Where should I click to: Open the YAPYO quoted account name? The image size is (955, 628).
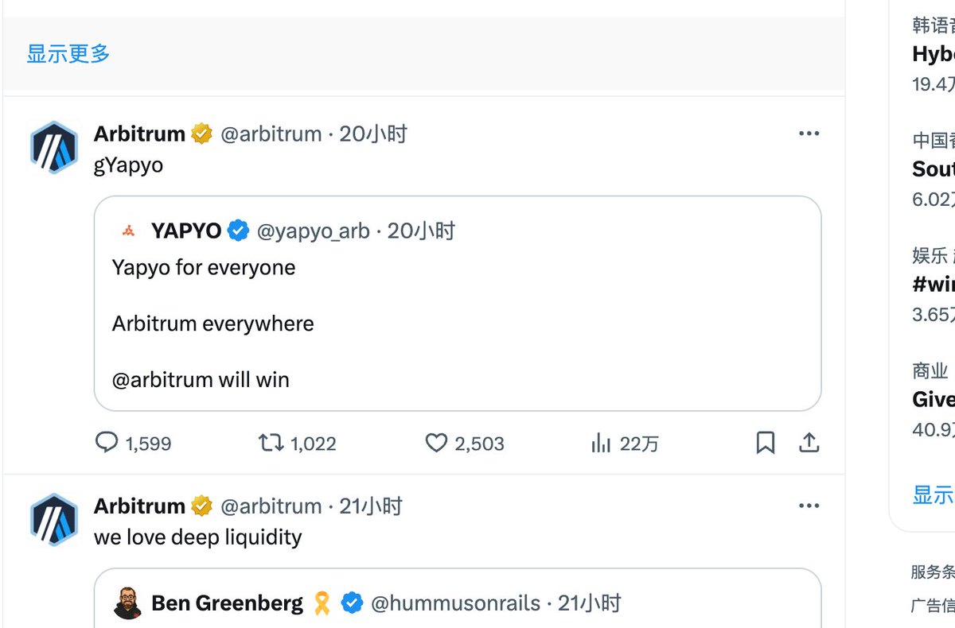point(186,231)
